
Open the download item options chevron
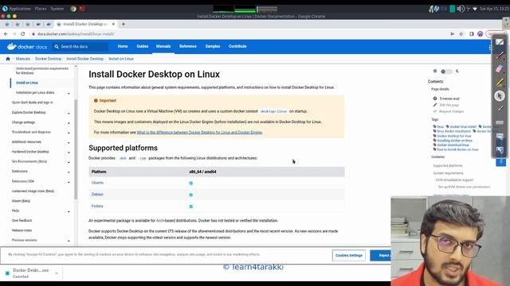click(57, 273)
